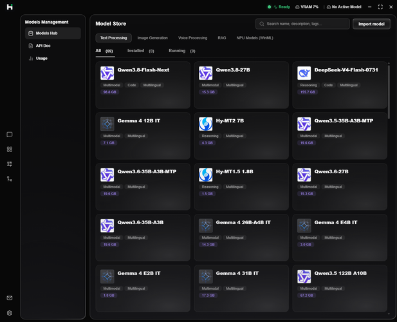Click 3.0 GB size badge

point(306,245)
